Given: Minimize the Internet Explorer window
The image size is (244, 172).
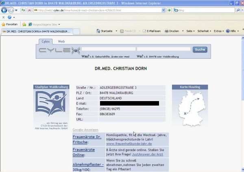Looking at the screenshot, I should pos(231,3).
